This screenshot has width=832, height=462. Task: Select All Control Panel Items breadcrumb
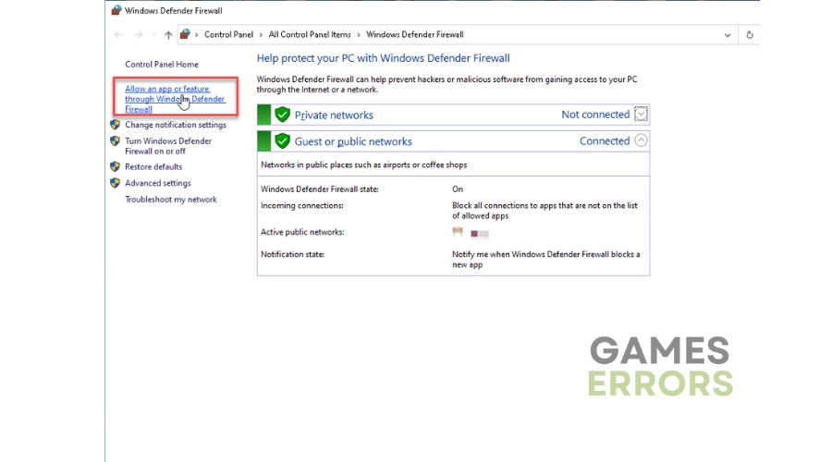pos(310,34)
